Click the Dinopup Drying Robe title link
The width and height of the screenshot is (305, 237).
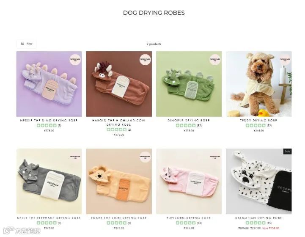pyautogui.click(x=189, y=121)
